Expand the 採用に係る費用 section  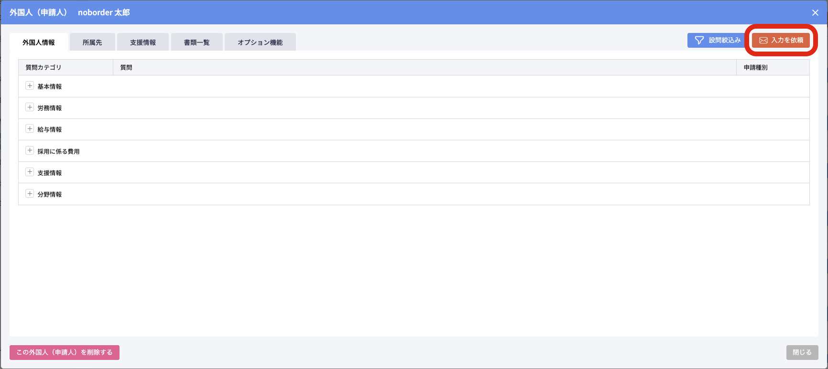coord(30,150)
